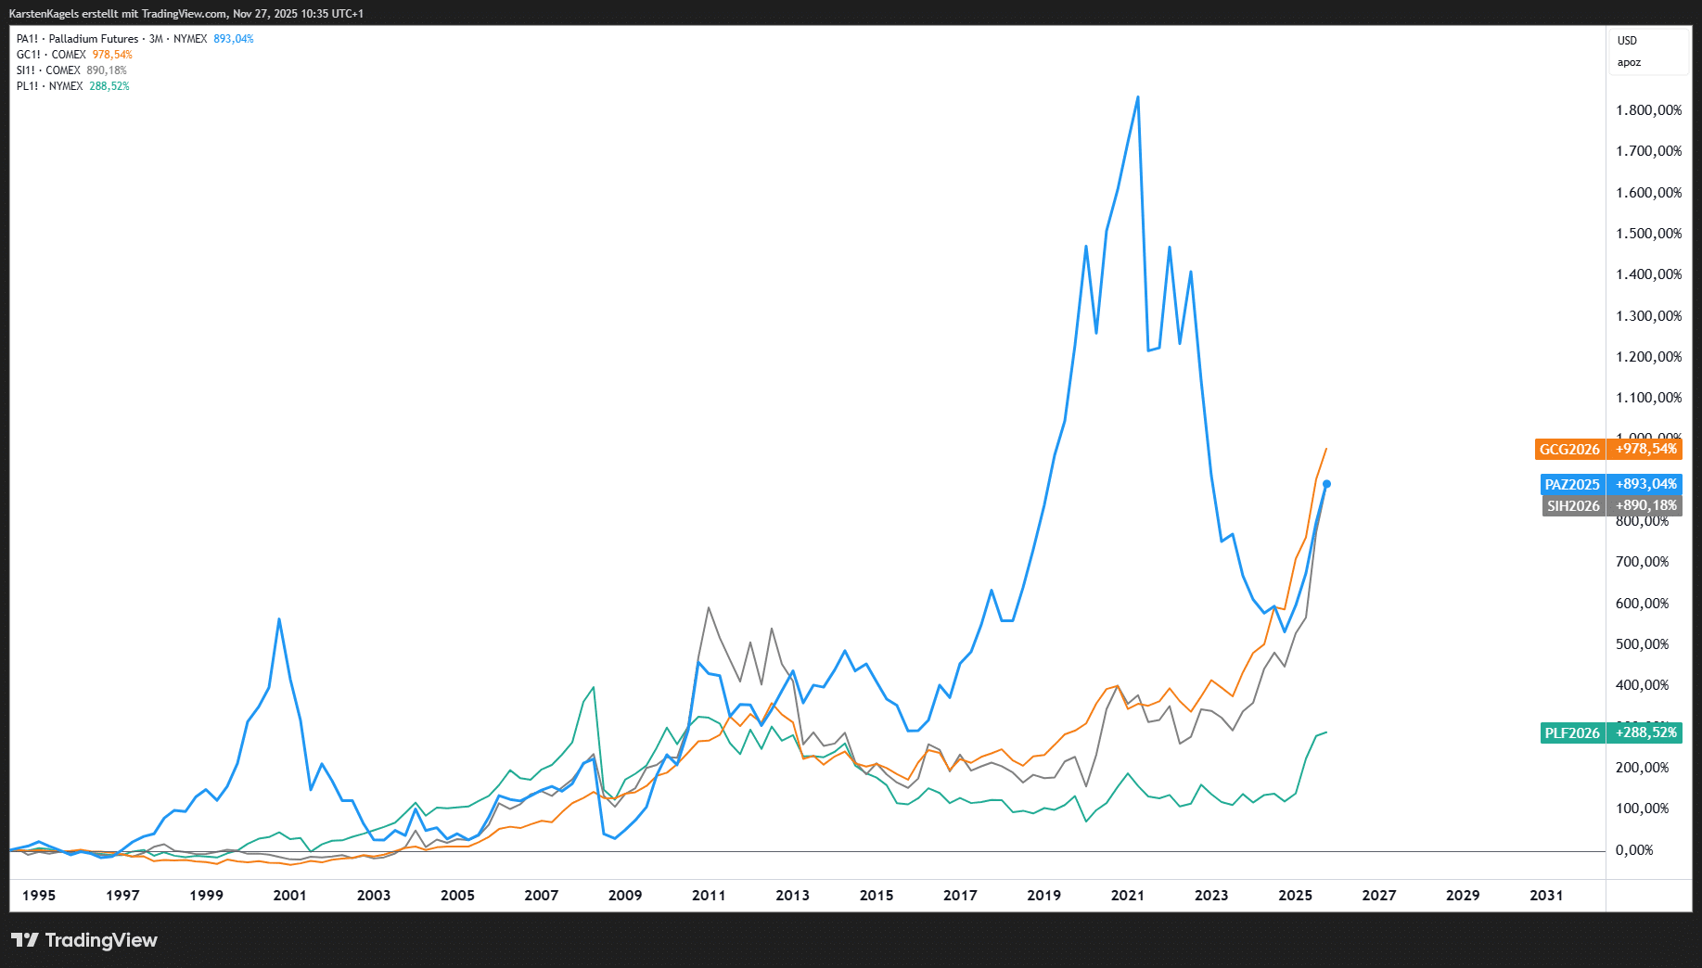
Task: Select the PA1! Palladium Futures legend entry
Action: [93, 39]
